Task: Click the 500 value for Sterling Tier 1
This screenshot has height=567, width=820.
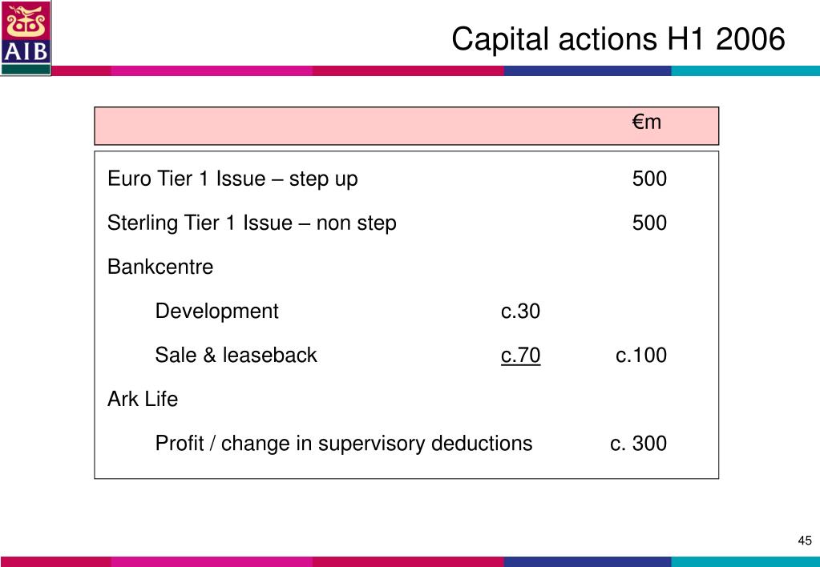Action: [x=649, y=223]
